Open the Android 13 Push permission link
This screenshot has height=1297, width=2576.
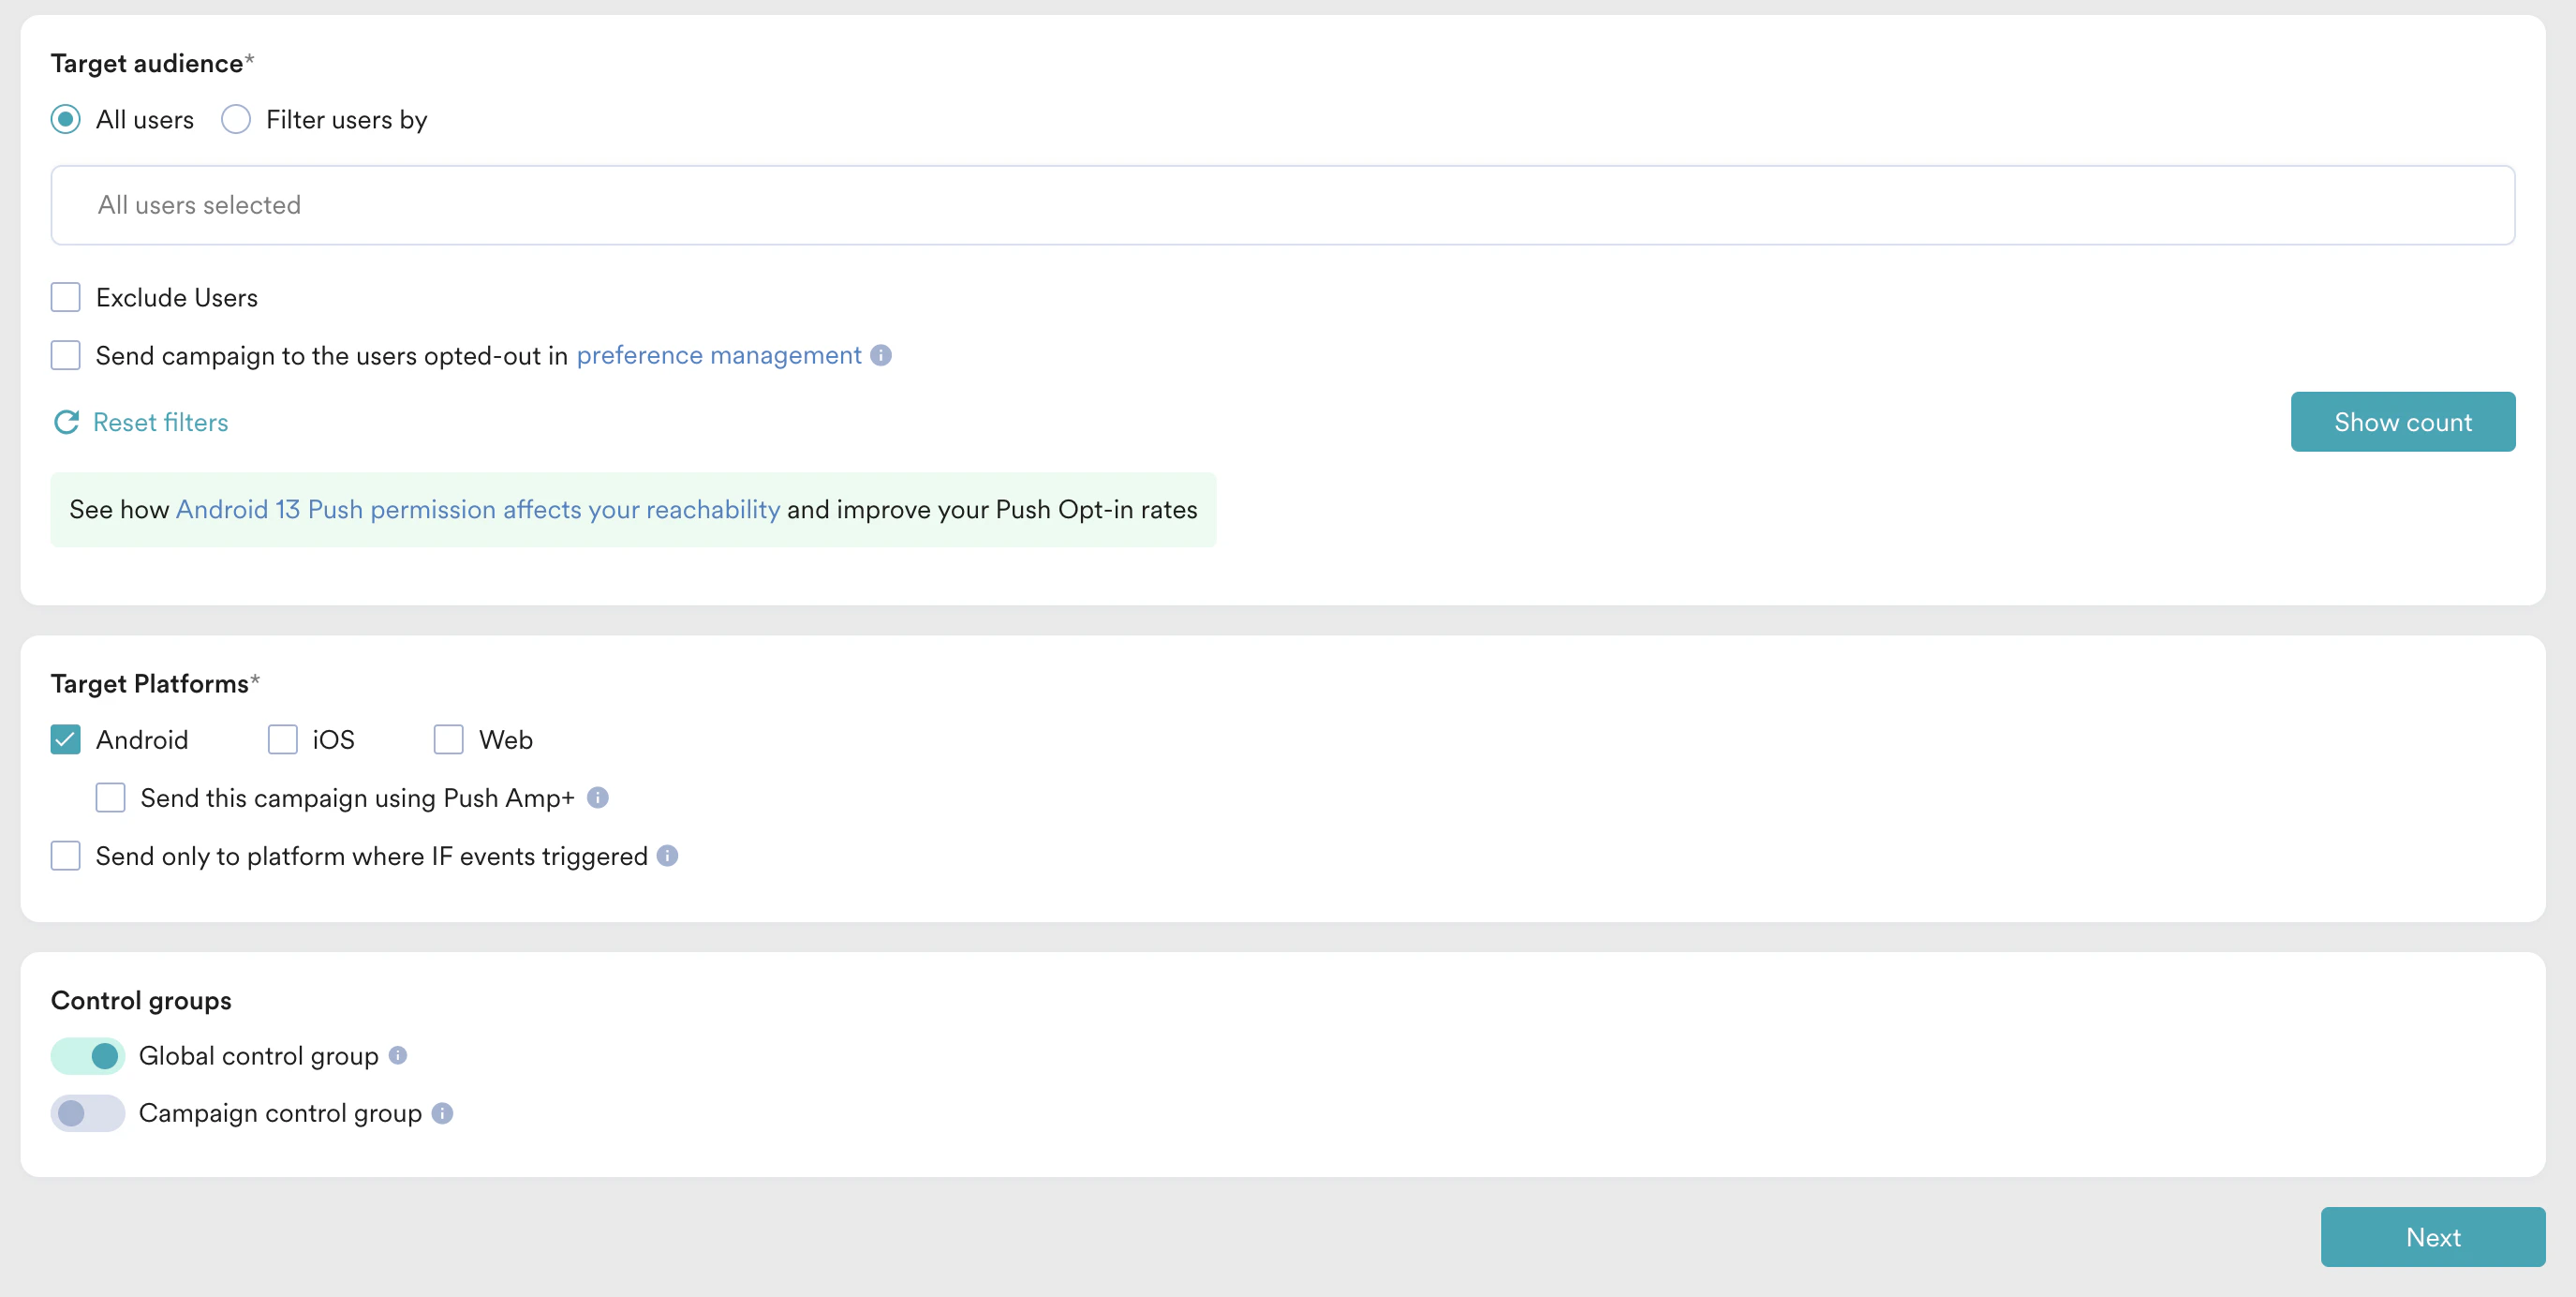coord(477,510)
